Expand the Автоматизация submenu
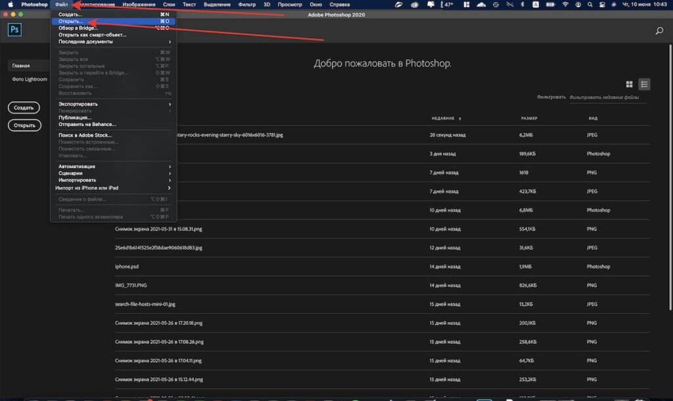This screenshot has width=673, height=401. pos(113,166)
